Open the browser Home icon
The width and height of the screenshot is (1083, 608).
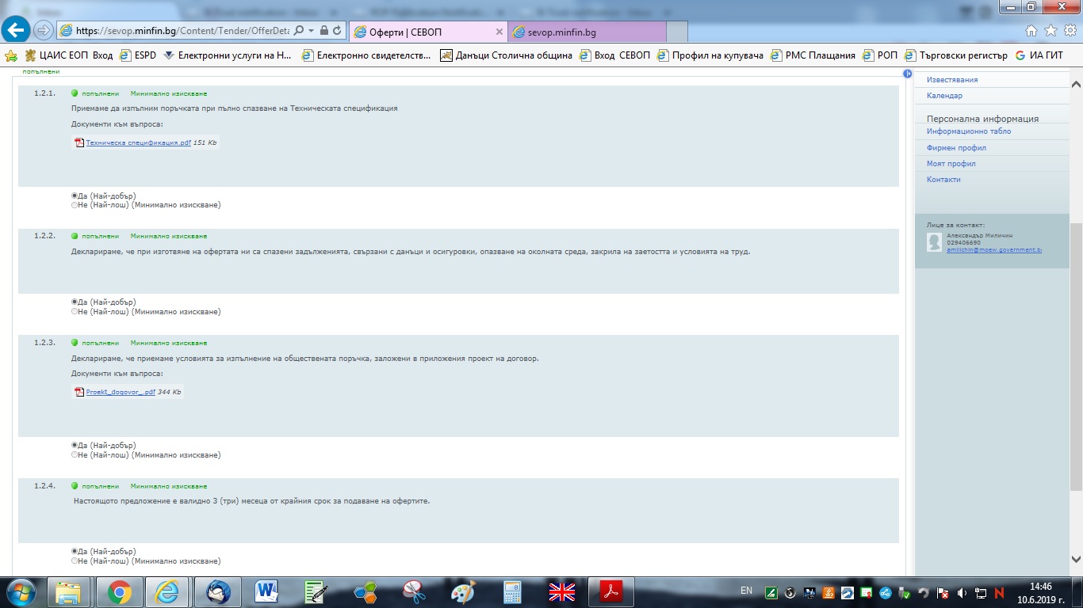pyautogui.click(x=1031, y=30)
